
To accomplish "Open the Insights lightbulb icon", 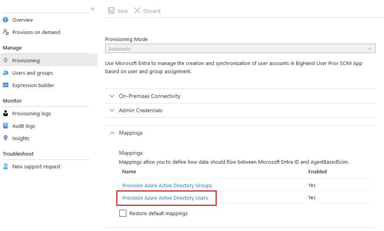I will 5,138.
